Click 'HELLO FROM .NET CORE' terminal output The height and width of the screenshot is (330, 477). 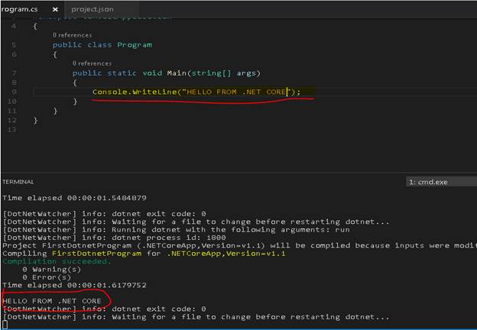tap(52, 300)
